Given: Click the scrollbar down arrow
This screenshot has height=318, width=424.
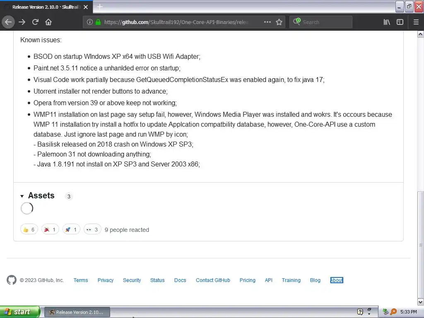Looking at the screenshot, I should (x=421, y=302).
